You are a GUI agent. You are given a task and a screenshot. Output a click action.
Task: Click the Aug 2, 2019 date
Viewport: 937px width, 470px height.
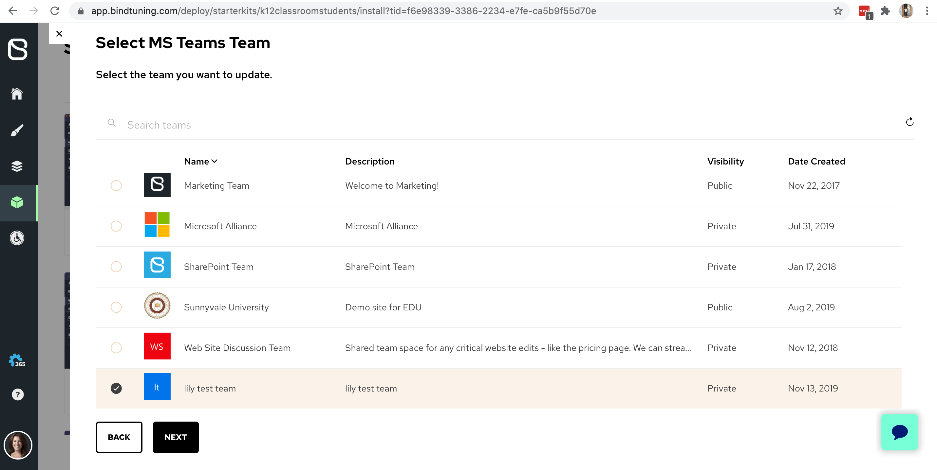[x=811, y=307]
